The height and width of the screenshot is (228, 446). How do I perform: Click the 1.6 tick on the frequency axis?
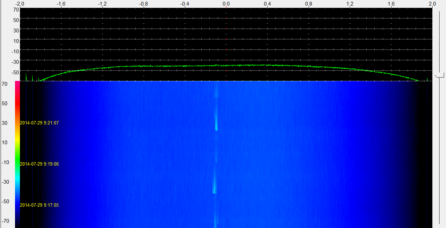(x=391, y=4)
